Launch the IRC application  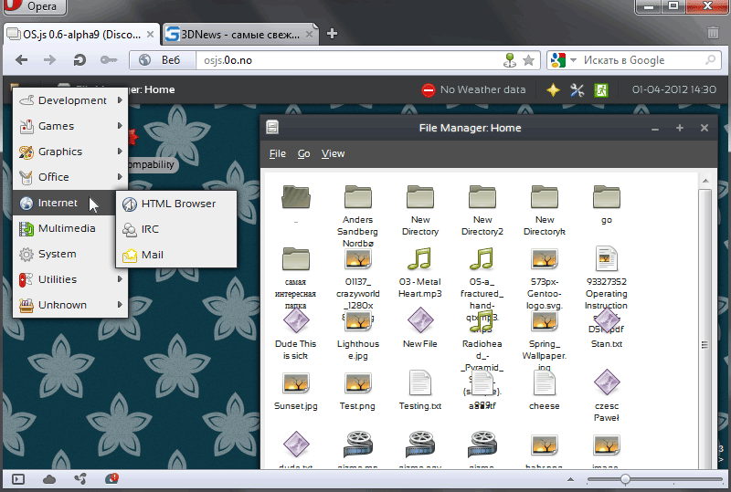(150, 229)
